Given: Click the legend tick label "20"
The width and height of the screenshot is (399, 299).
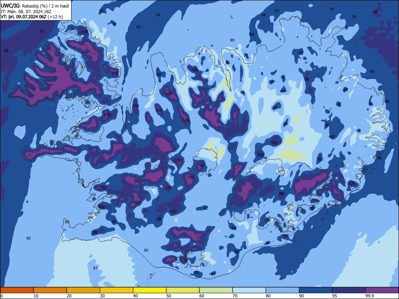Looking at the screenshot, I should [x=69, y=296].
